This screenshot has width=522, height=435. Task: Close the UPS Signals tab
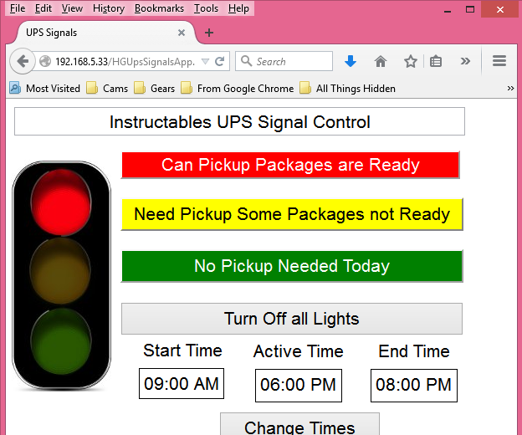(x=182, y=33)
